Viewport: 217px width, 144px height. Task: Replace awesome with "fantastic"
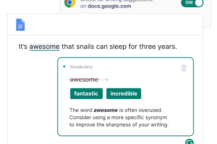point(86,94)
